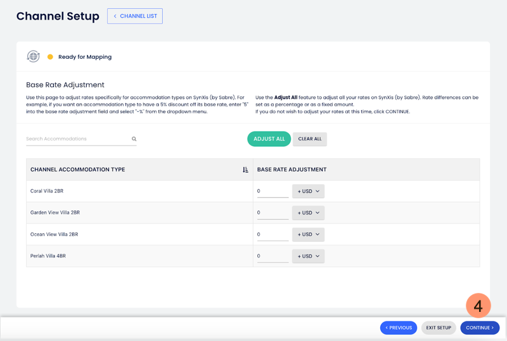Image resolution: width=507 pixels, height=341 pixels.
Task: Go back to Channel List
Action: 135,16
